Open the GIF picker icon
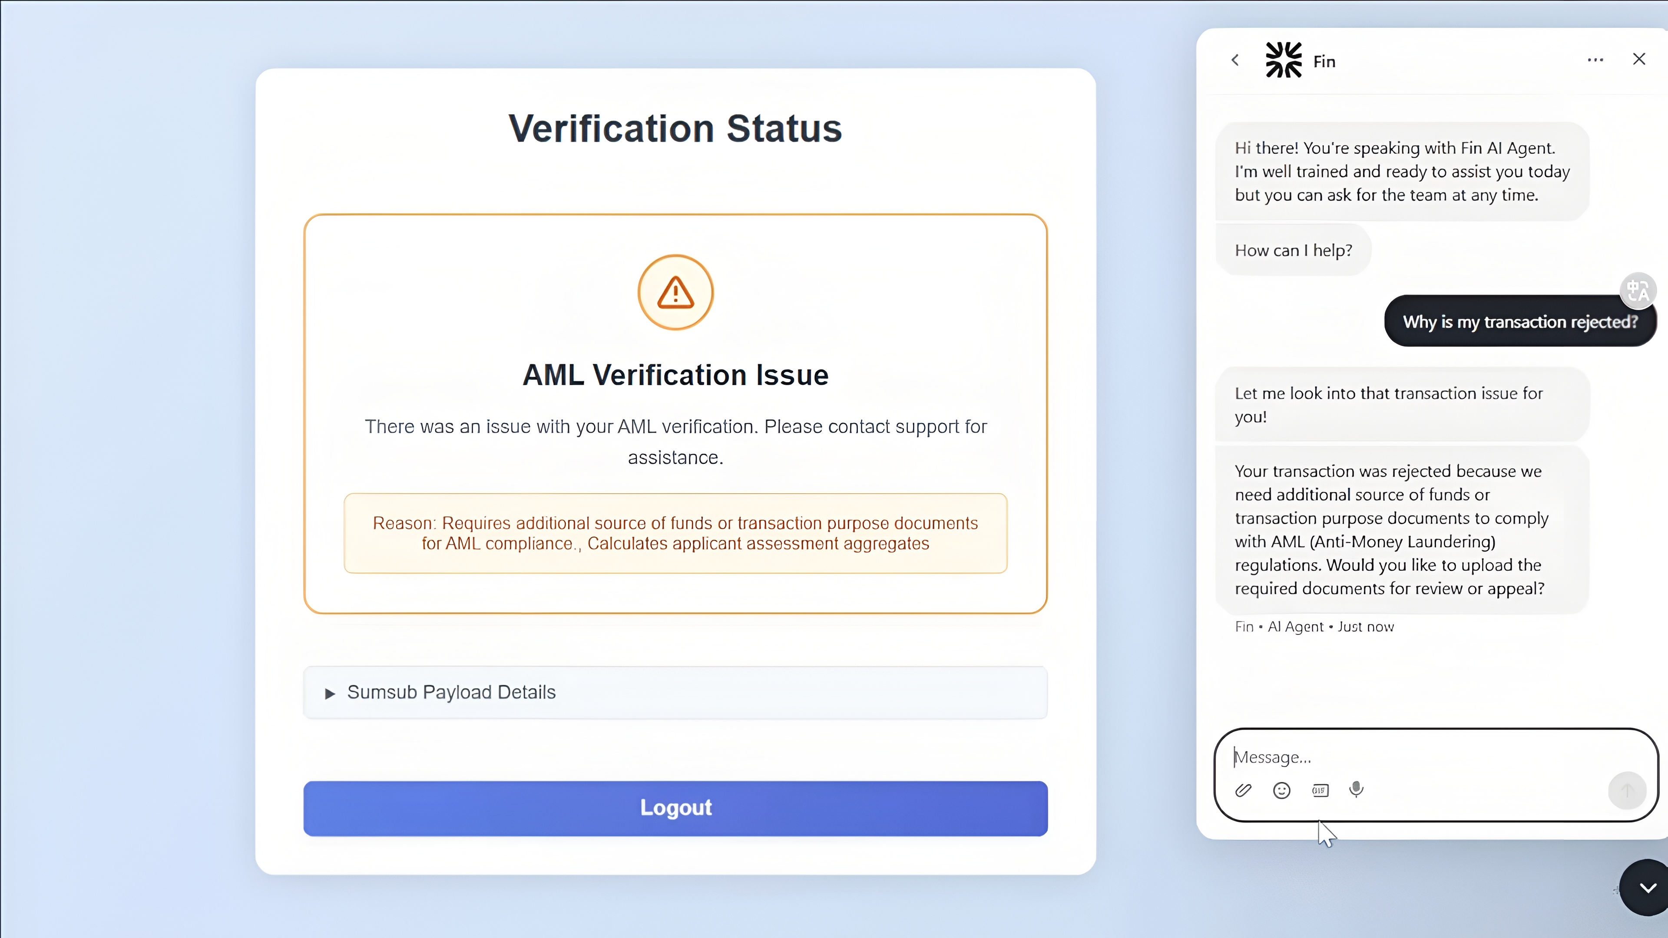The image size is (1668, 938). 1320,790
